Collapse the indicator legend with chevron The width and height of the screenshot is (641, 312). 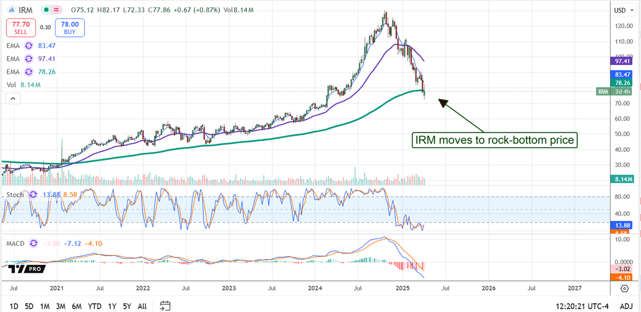[12, 98]
